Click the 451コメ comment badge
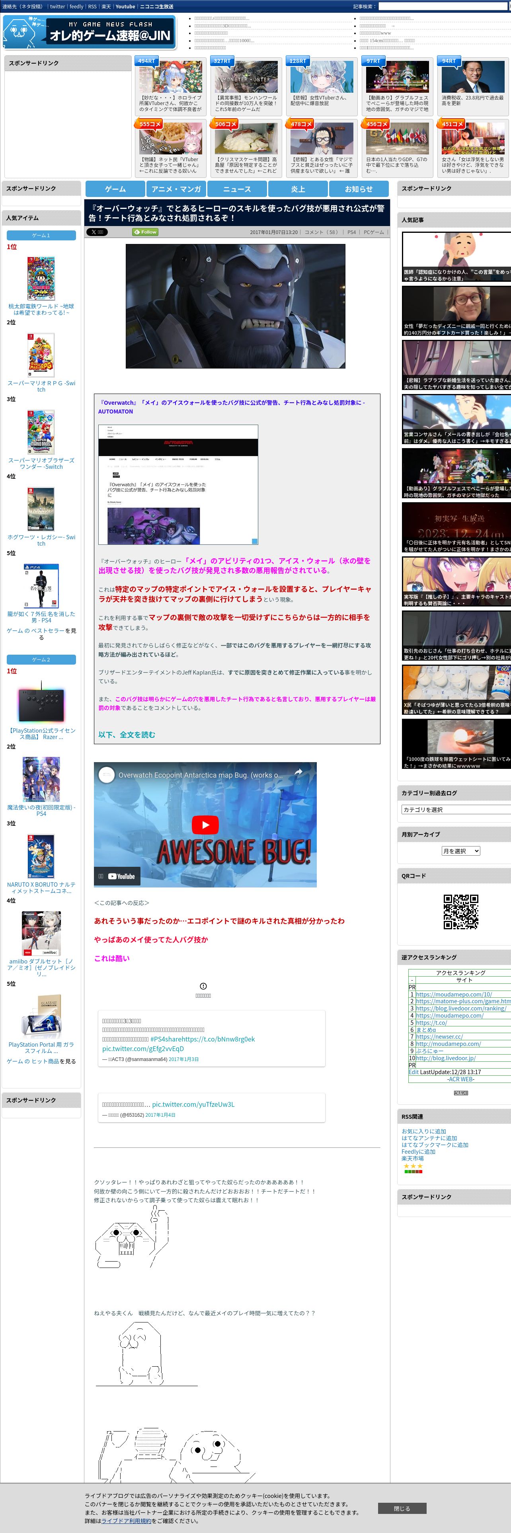Image resolution: width=511 pixels, height=1533 pixels. click(x=452, y=124)
